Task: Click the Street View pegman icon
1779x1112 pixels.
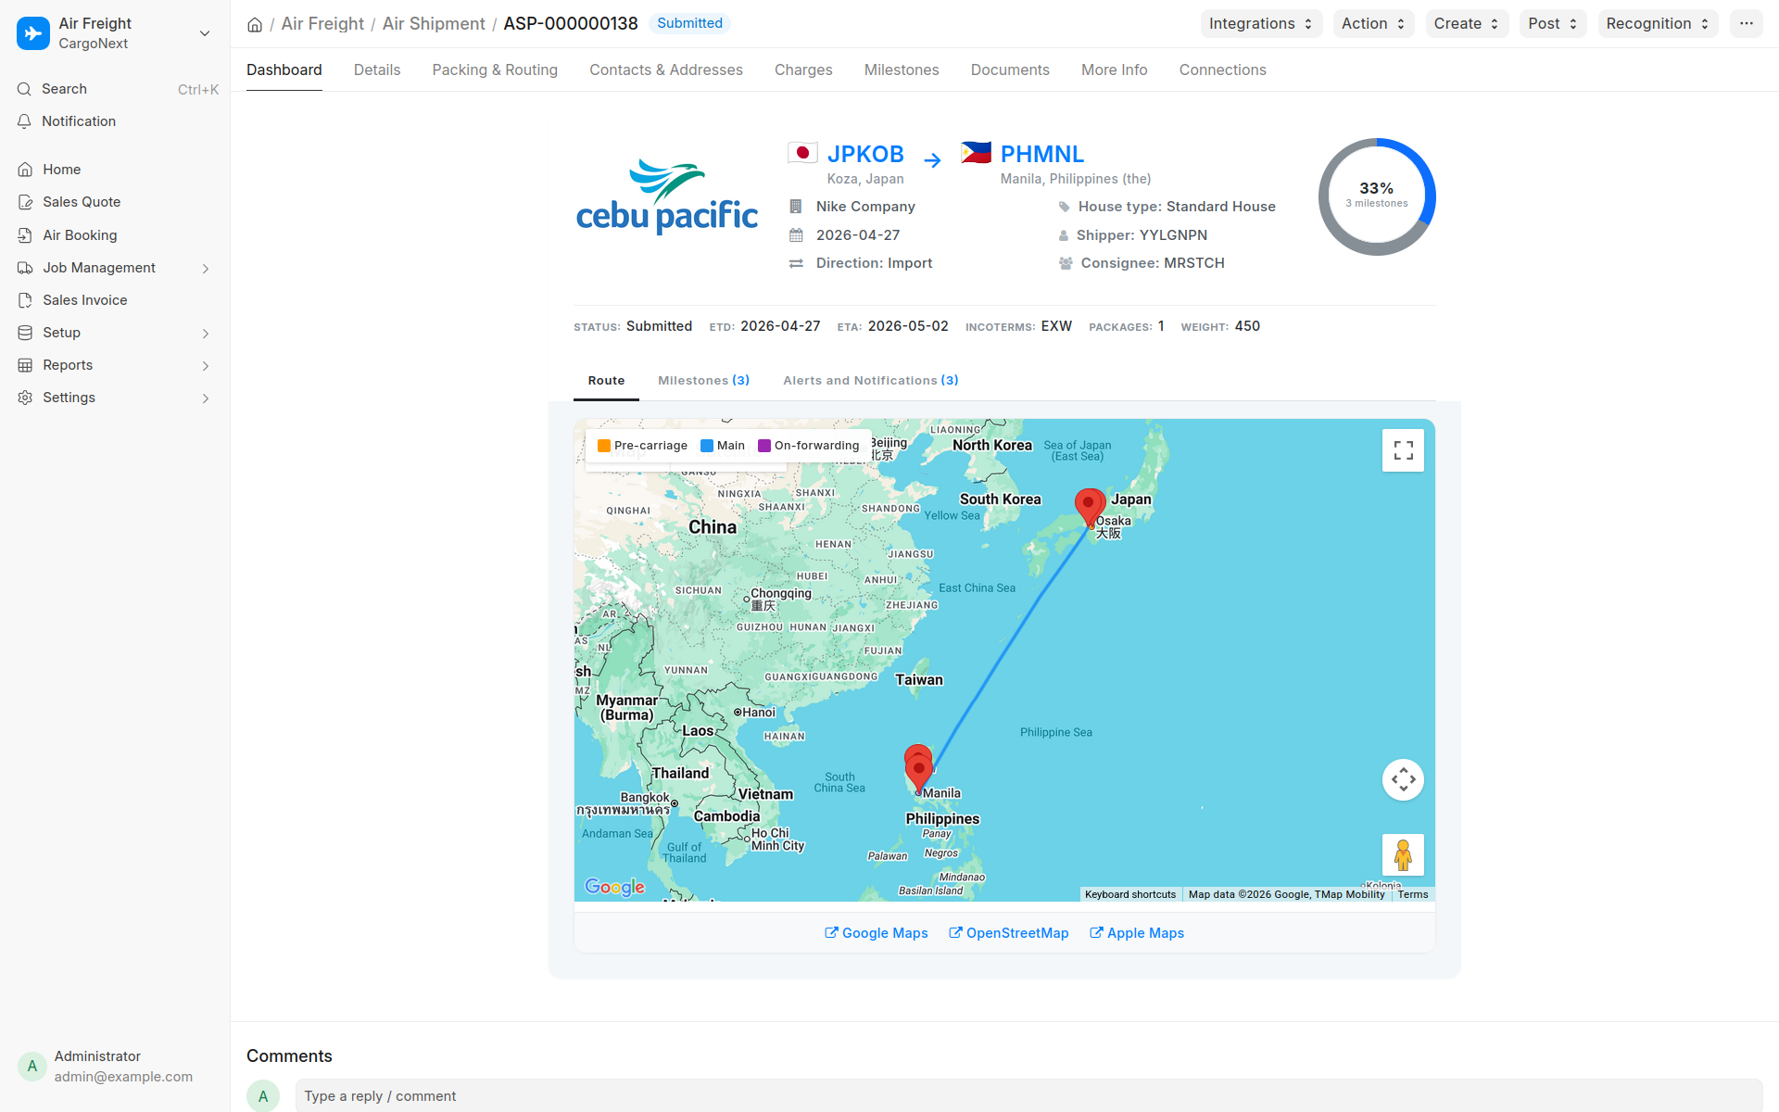Action: (1403, 854)
